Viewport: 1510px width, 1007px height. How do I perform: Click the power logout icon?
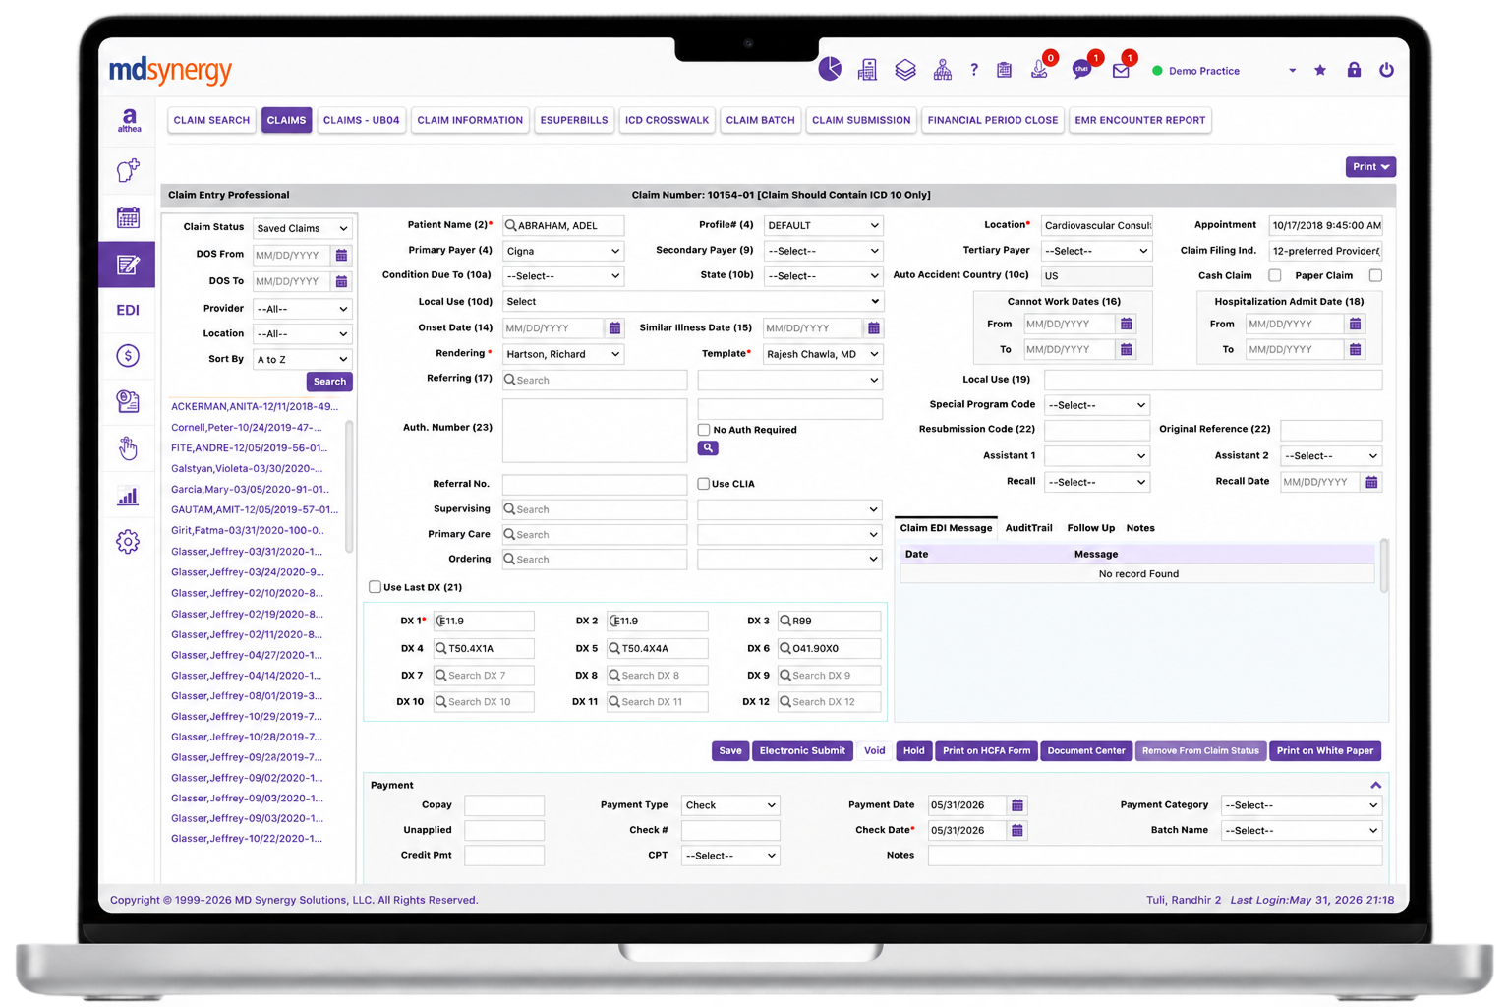tap(1386, 70)
